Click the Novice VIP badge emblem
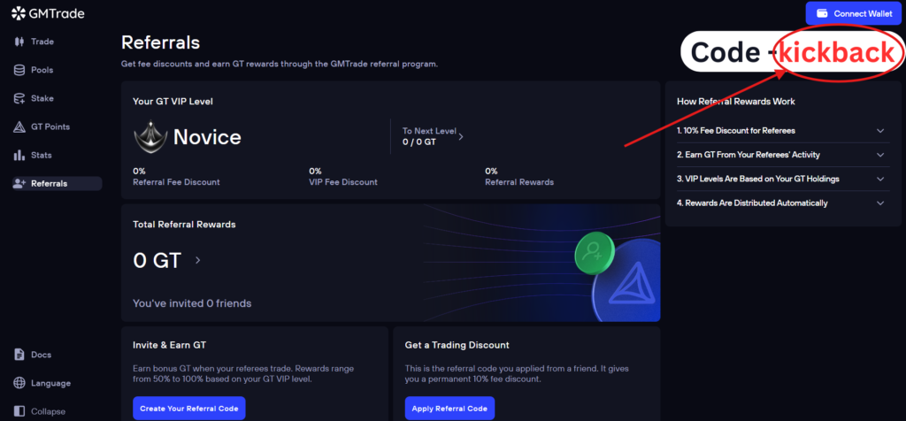This screenshot has height=421, width=906. point(150,136)
